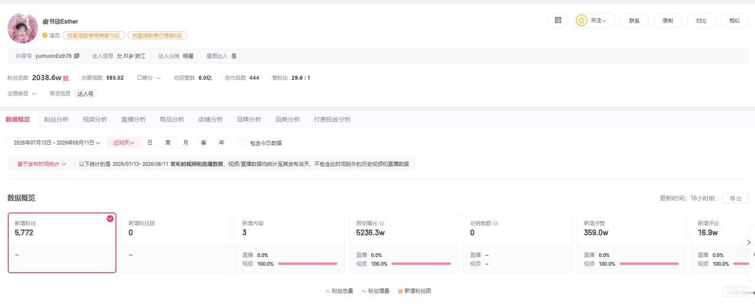
Task: Click the 达人分类 明星 field
Action: pyautogui.click(x=176, y=56)
